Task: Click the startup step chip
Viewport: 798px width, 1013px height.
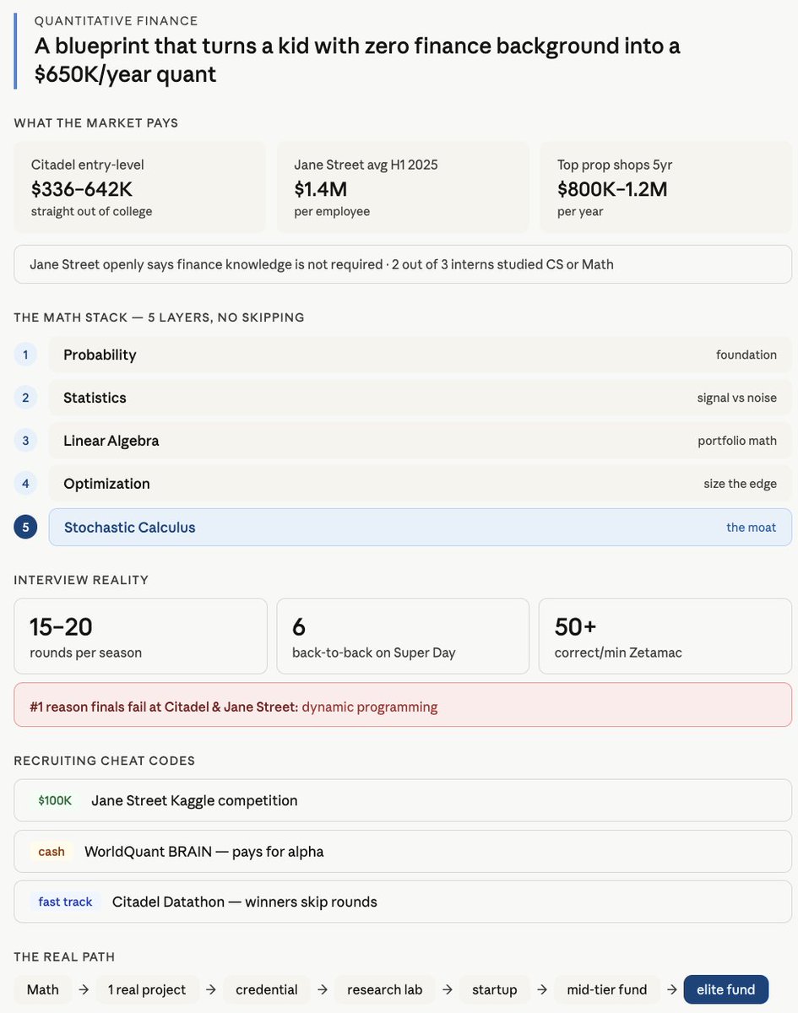Action: (x=495, y=989)
